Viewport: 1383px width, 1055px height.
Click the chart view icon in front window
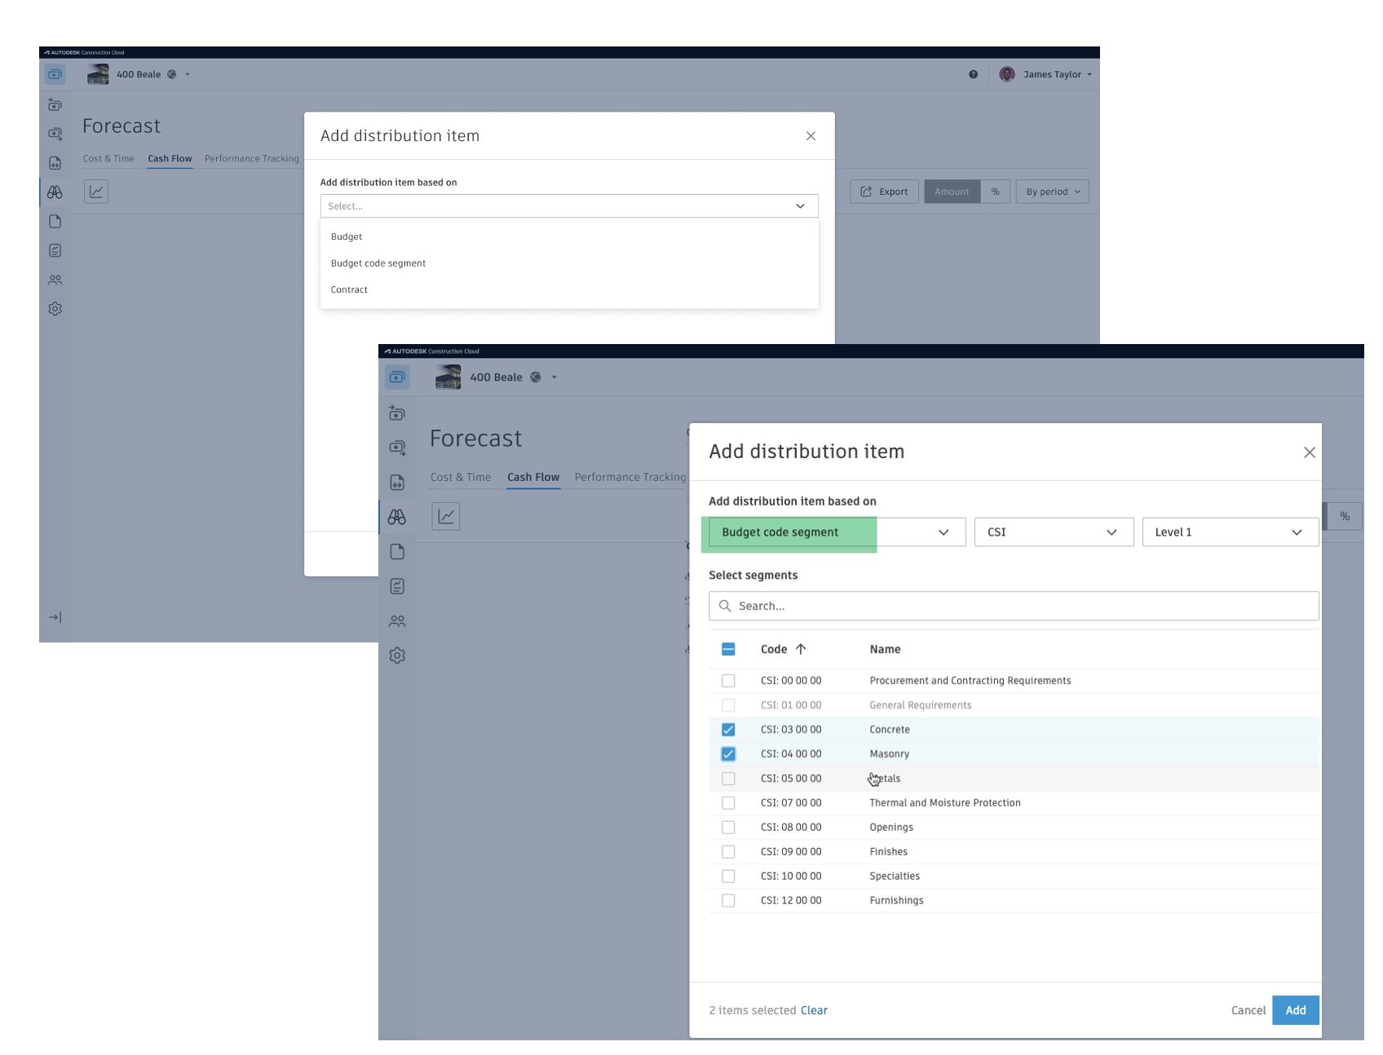tap(446, 516)
